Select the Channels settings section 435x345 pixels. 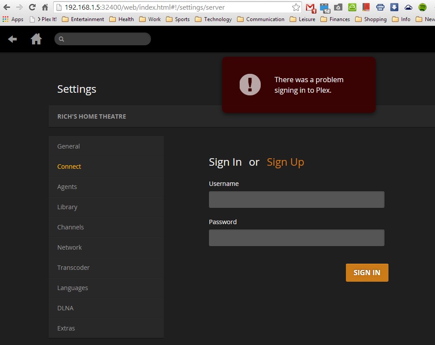(106, 227)
